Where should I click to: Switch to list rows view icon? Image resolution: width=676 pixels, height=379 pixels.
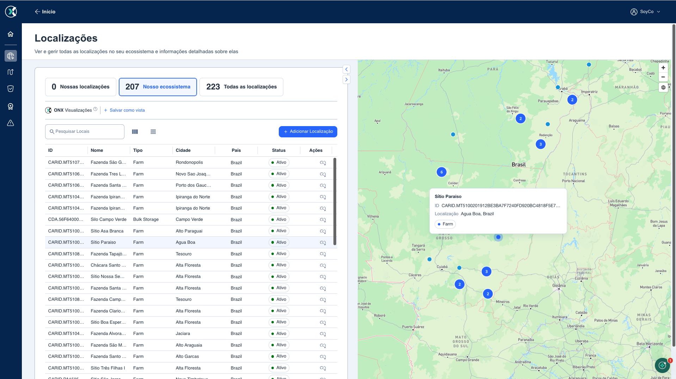(153, 132)
